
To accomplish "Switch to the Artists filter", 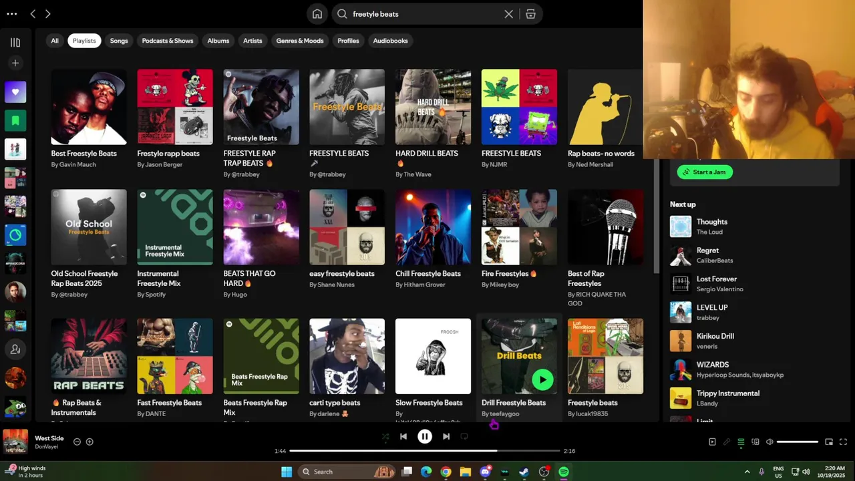I will (x=252, y=41).
